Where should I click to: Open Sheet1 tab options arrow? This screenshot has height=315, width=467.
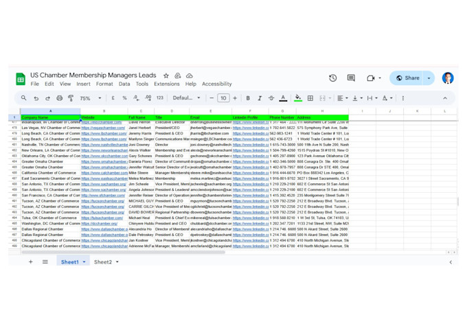(84, 262)
